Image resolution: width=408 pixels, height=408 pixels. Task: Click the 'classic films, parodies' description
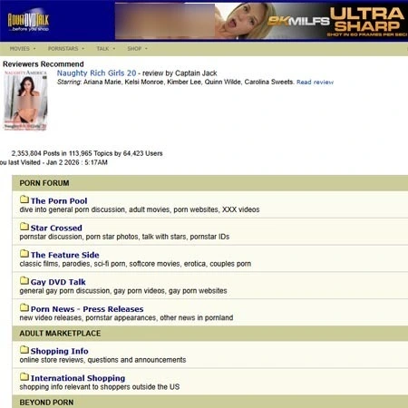coord(135,264)
